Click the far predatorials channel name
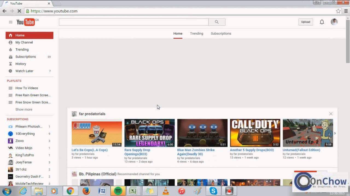This screenshot has height=196, width=350. tap(92, 114)
